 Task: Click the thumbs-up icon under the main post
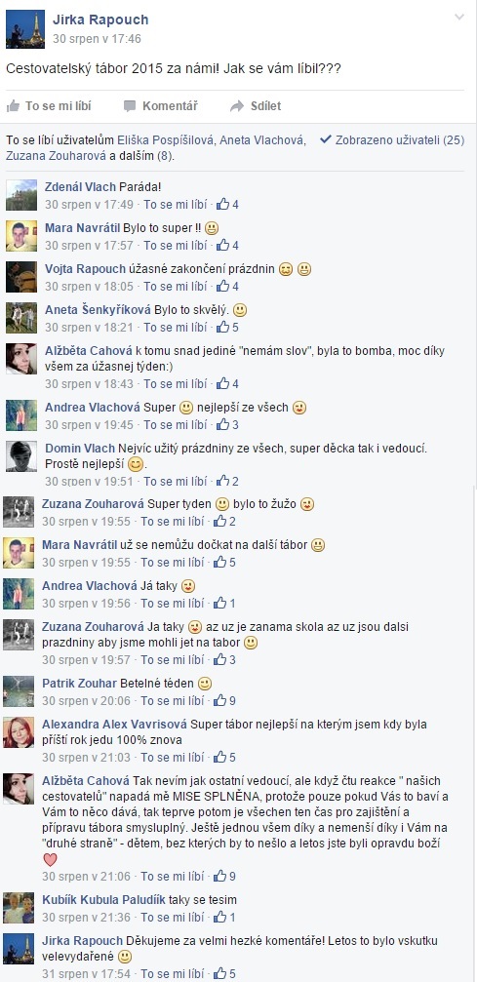(x=13, y=106)
